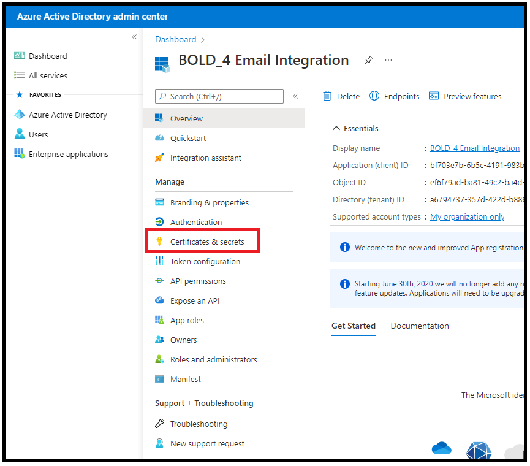Click the Troubleshooting wrench icon
The width and height of the screenshot is (530, 466).
pyautogui.click(x=159, y=424)
